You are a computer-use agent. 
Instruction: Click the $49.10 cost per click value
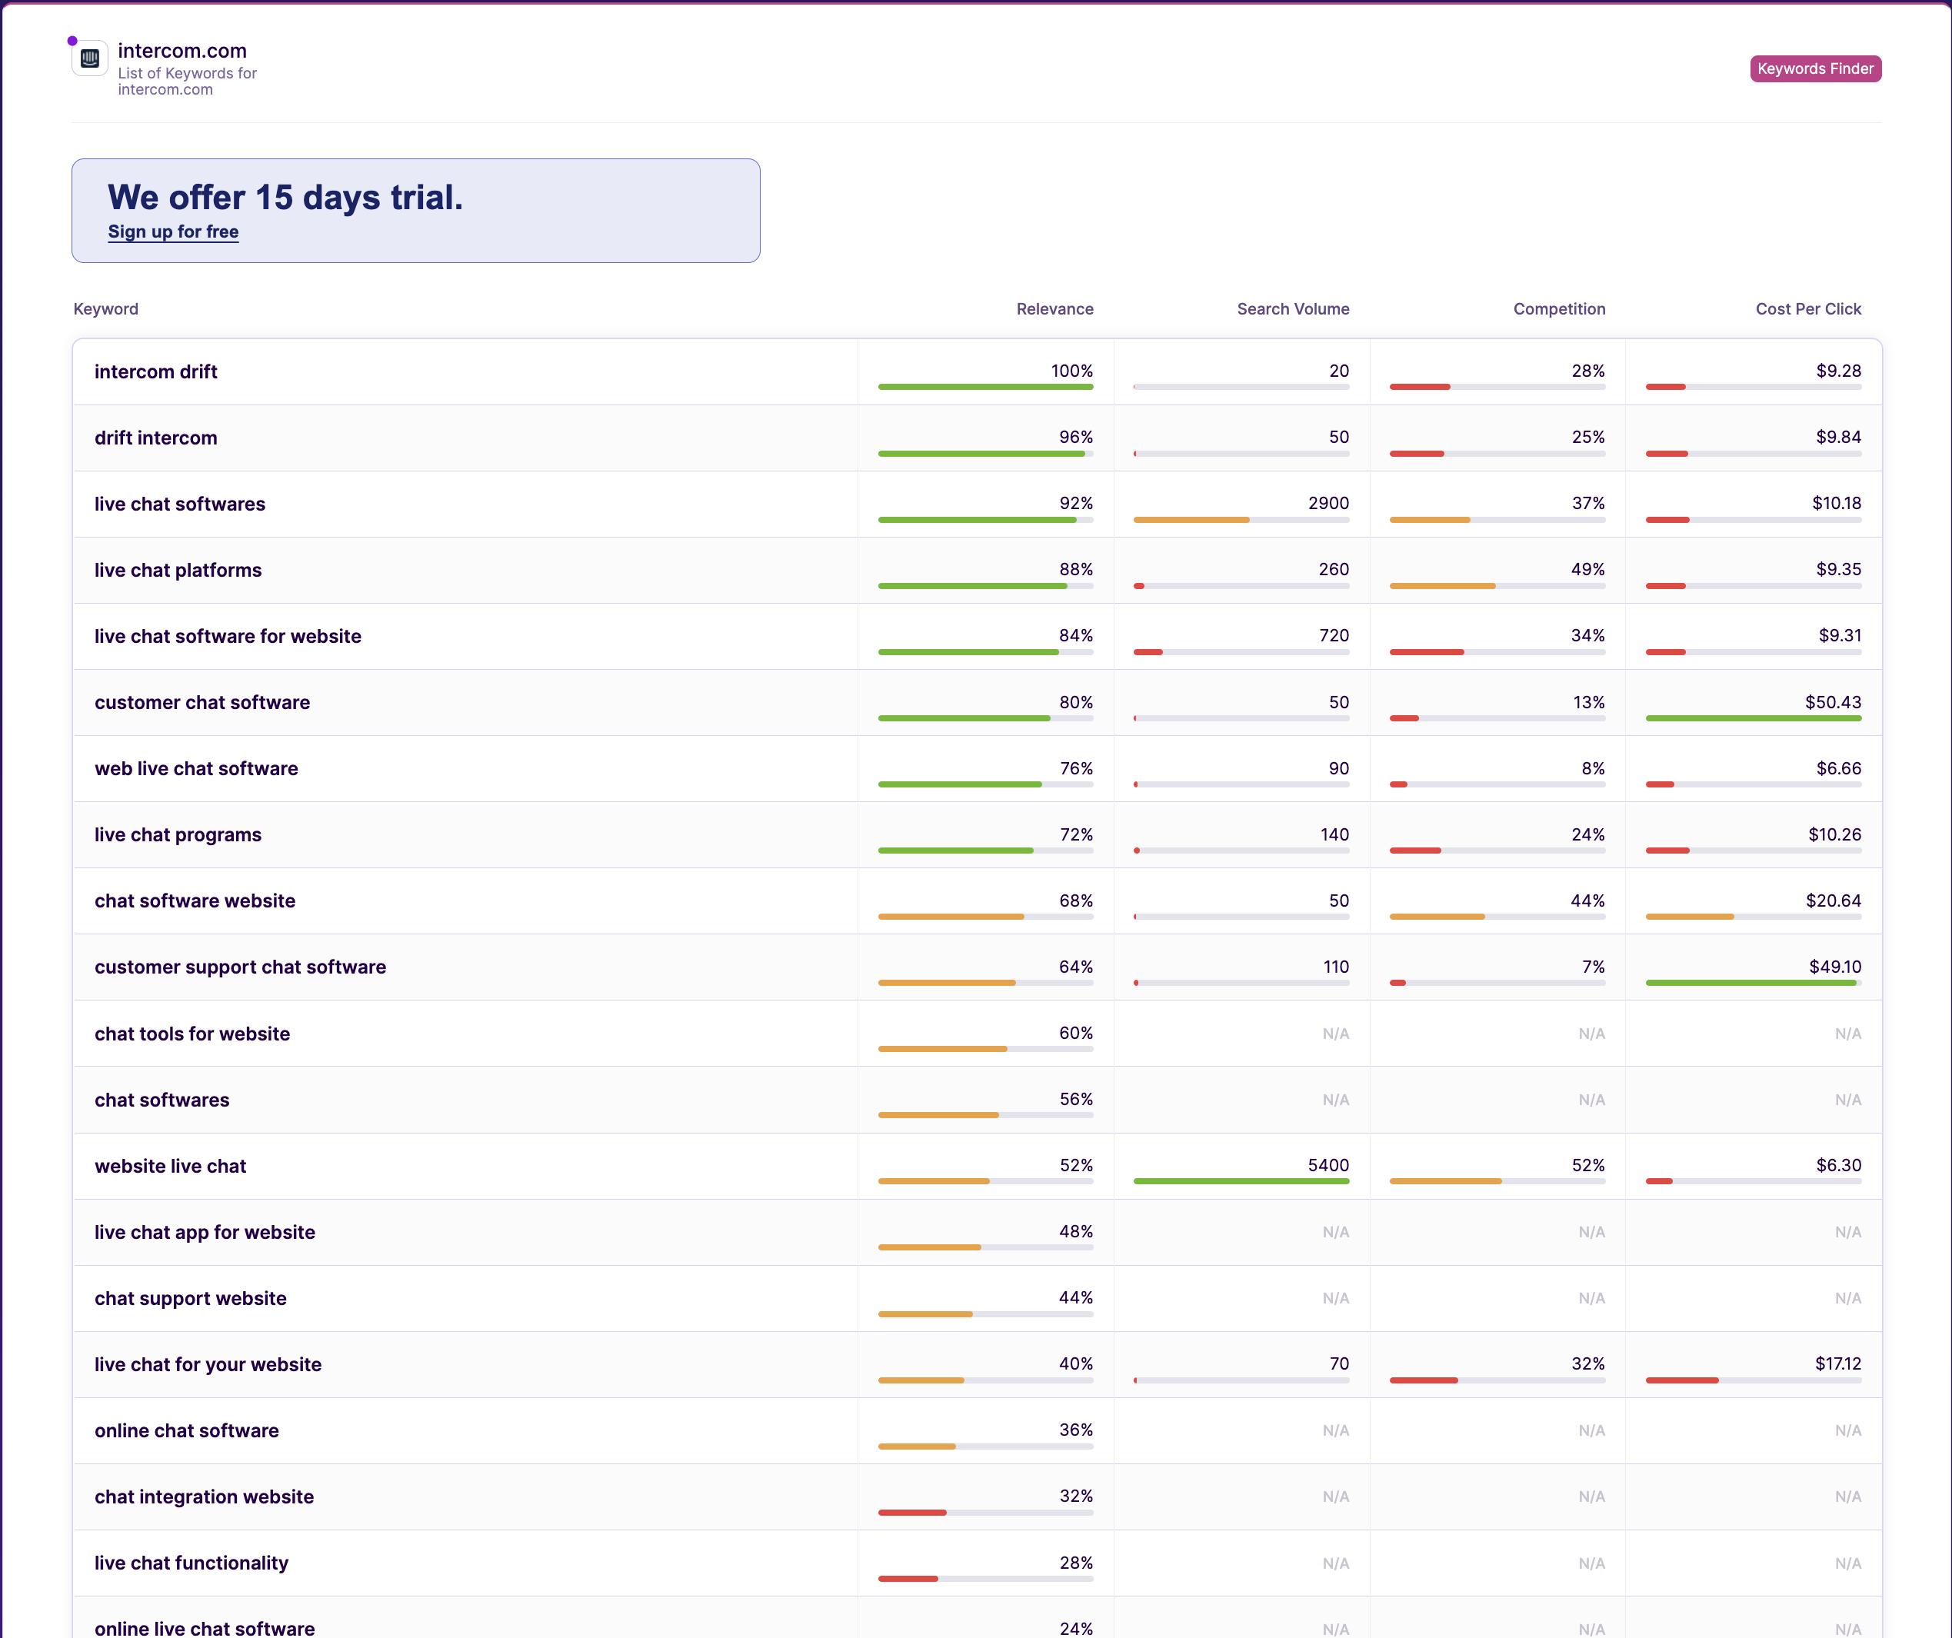[x=1835, y=967]
